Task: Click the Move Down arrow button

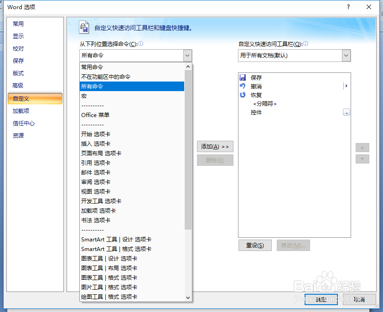Action: [362, 159]
